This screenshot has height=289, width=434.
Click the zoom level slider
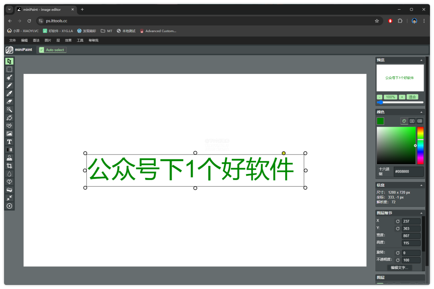tap(400, 102)
